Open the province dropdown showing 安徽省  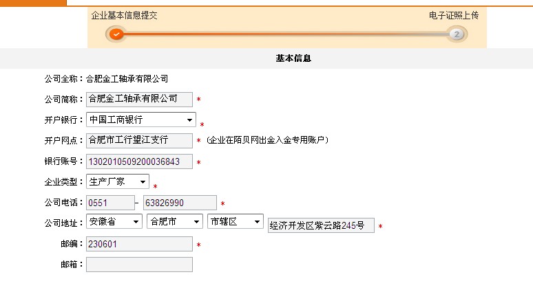[x=114, y=222]
